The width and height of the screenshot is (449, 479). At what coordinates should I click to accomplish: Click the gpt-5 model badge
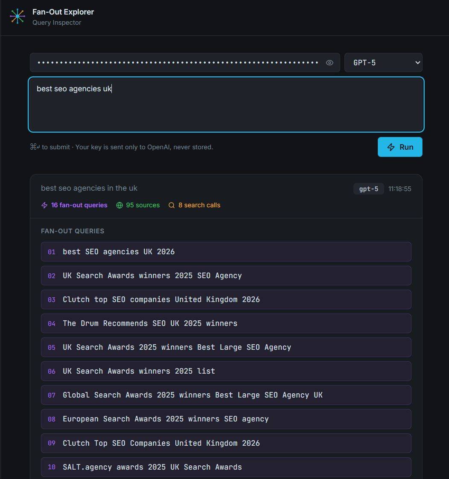pos(368,189)
